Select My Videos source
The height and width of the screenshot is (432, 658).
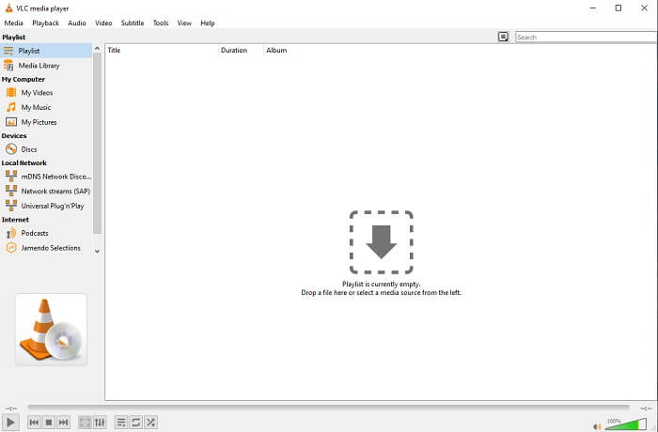pos(46,93)
